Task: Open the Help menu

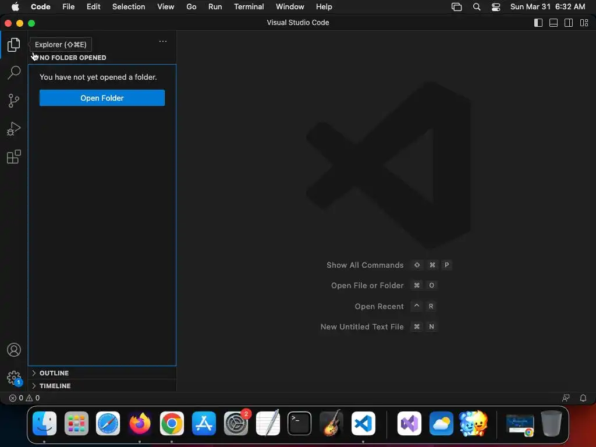Action: click(x=324, y=7)
